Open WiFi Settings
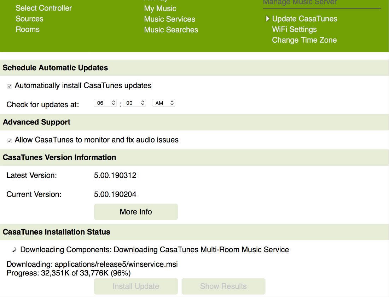The image size is (389, 297). tap(295, 29)
